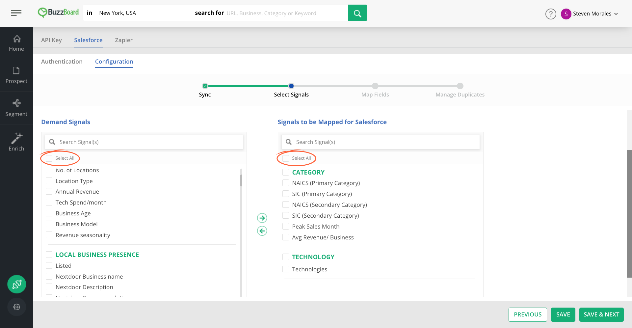The image size is (632, 328).
Task: Tick Avg Revenue/ Business checkbox
Action: (x=286, y=237)
